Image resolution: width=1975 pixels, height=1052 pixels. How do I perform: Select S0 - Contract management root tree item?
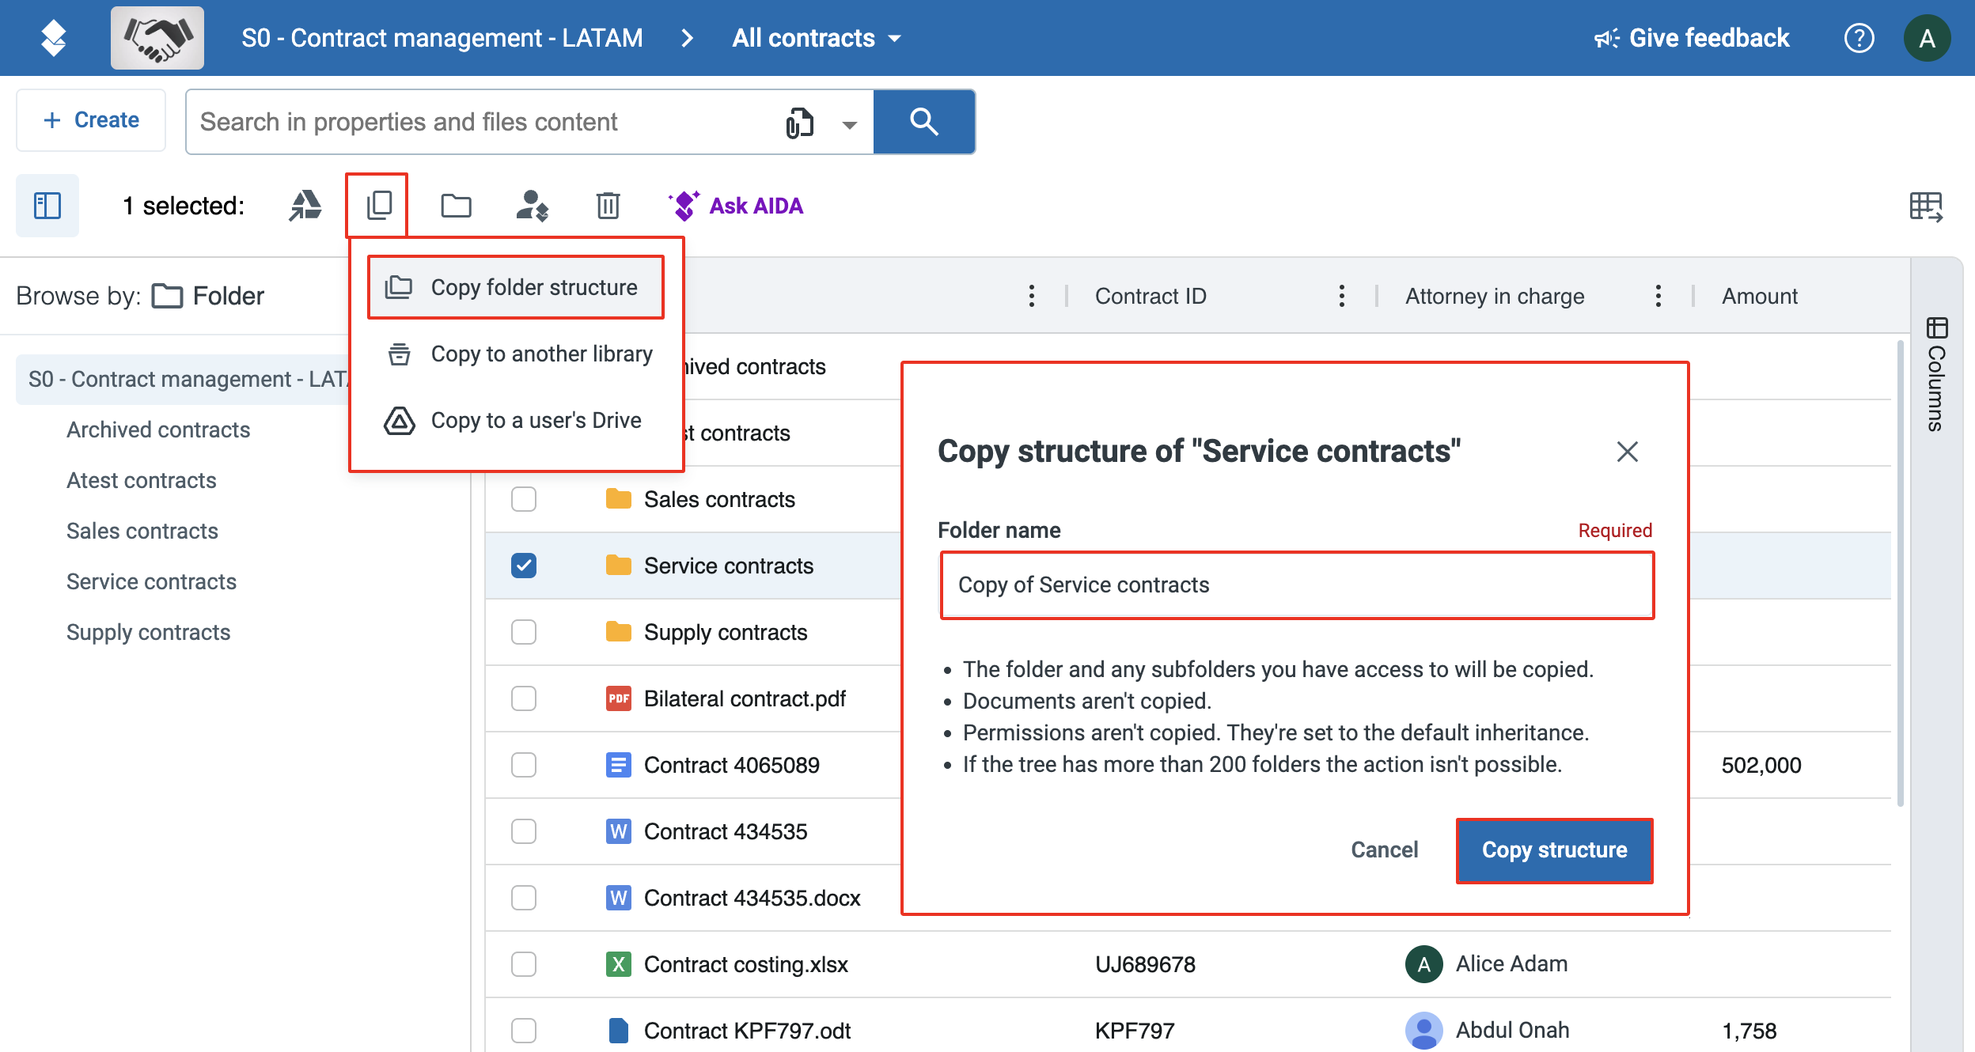click(x=184, y=379)
